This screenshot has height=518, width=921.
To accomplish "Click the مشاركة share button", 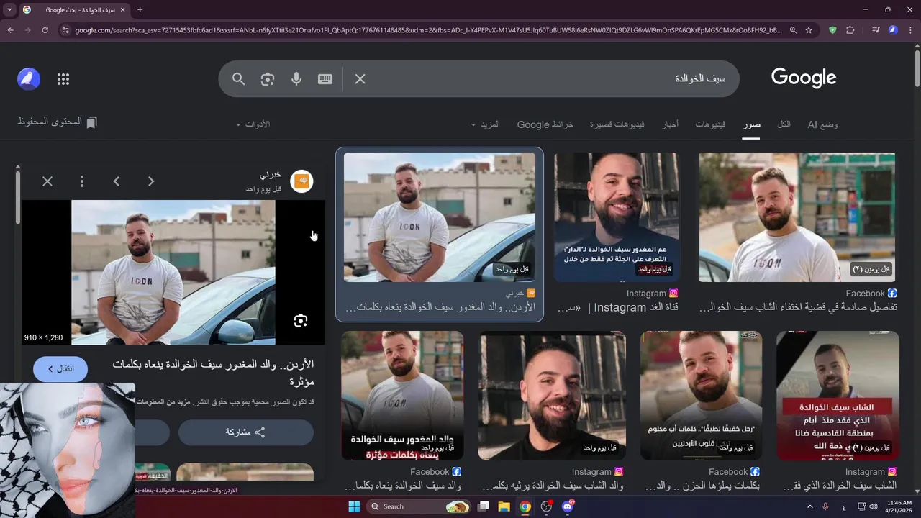I will 246,432.
